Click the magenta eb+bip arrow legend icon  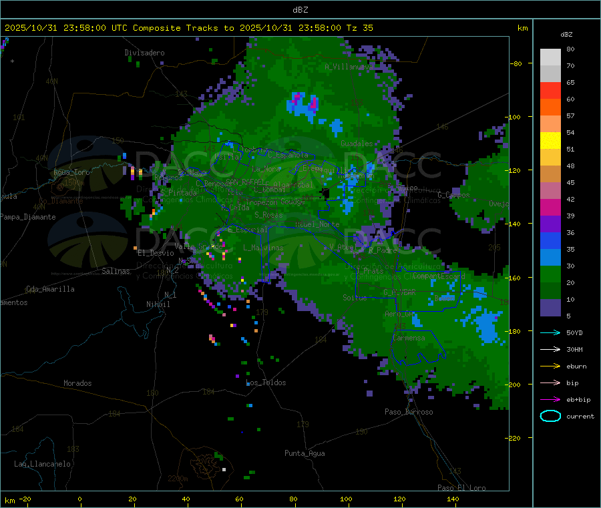(550, 400)
